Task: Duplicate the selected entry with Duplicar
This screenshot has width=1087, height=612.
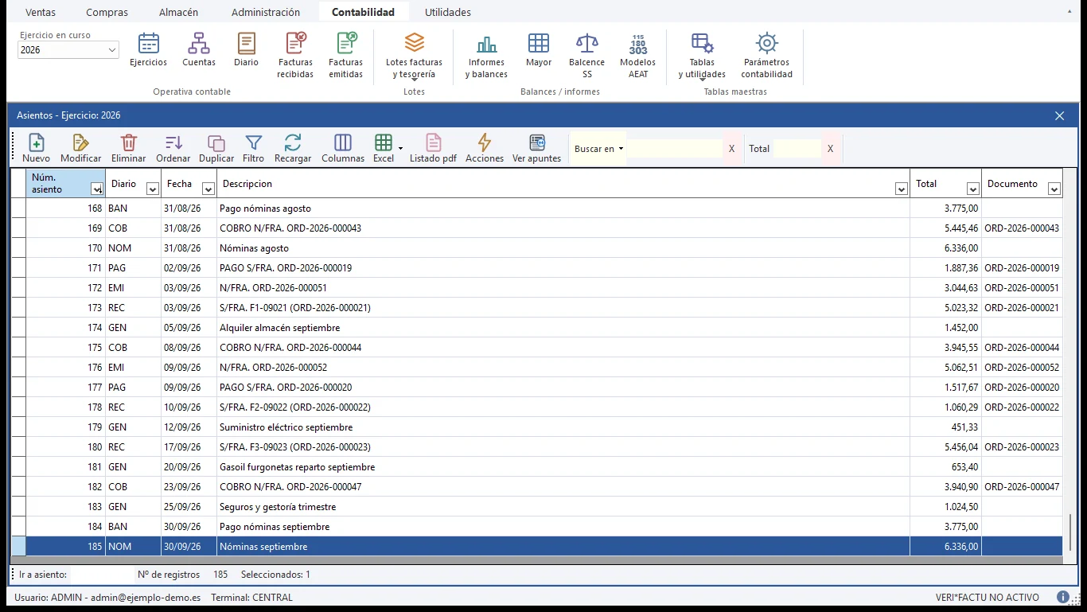Action: pos(216,148)
